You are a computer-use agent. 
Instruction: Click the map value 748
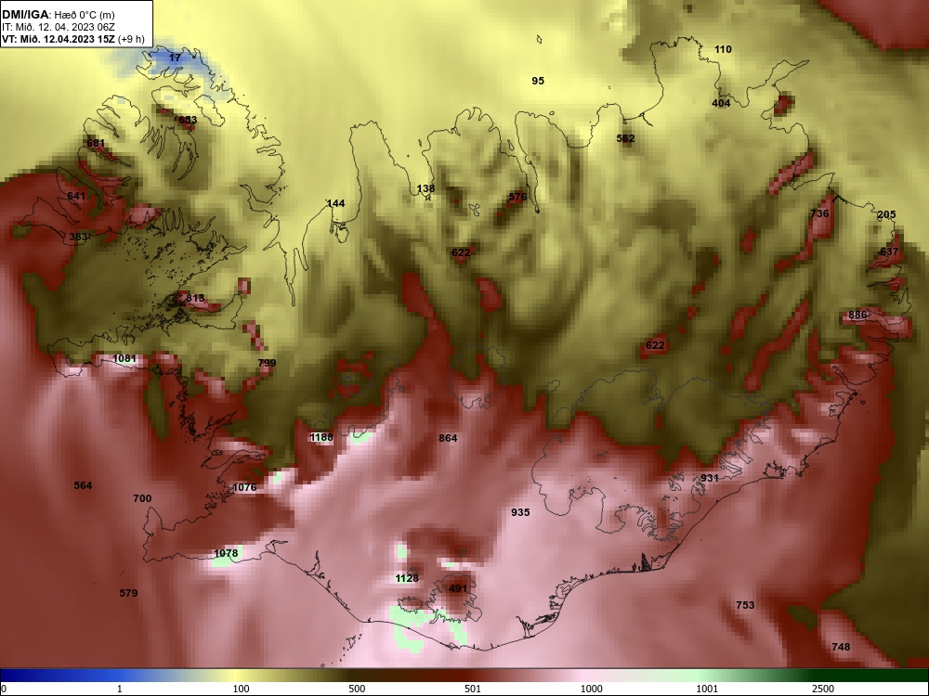[x=841, y=646]
